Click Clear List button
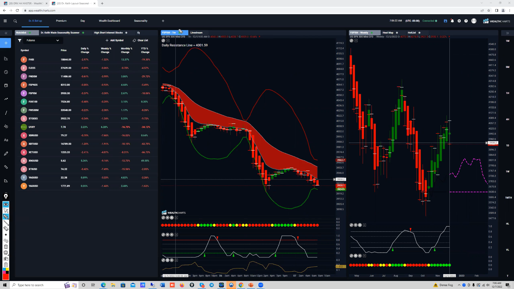 click(x=140, y=40)
